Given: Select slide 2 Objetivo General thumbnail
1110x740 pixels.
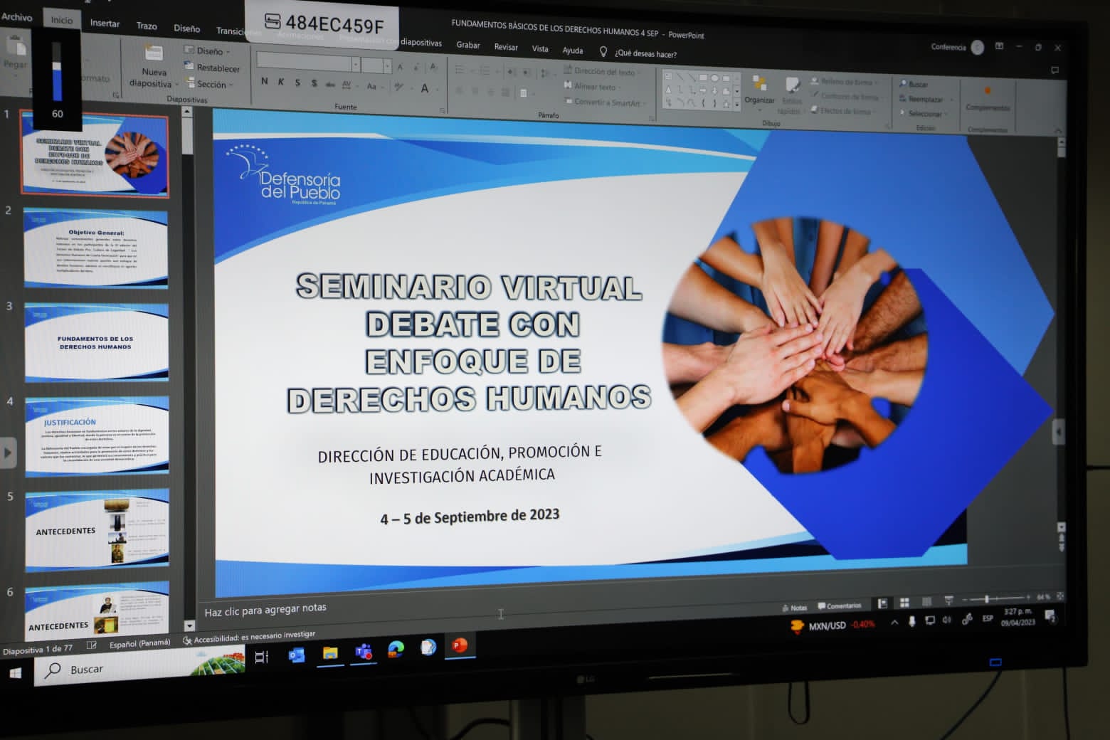Looking at the screenshot, I should pyautogui.click(x=96, y=248).
